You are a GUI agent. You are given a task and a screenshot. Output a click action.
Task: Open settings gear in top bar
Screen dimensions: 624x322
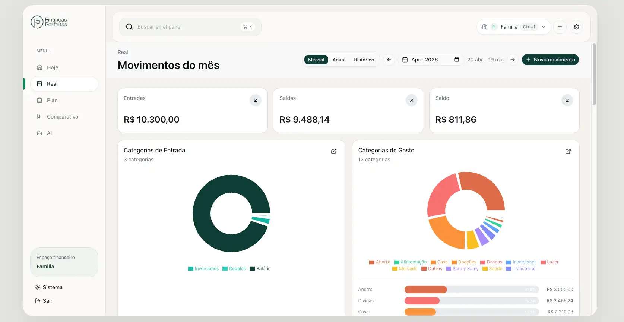click(576, 27)
